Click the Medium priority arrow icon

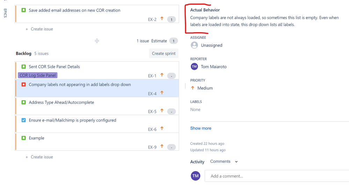193,88
